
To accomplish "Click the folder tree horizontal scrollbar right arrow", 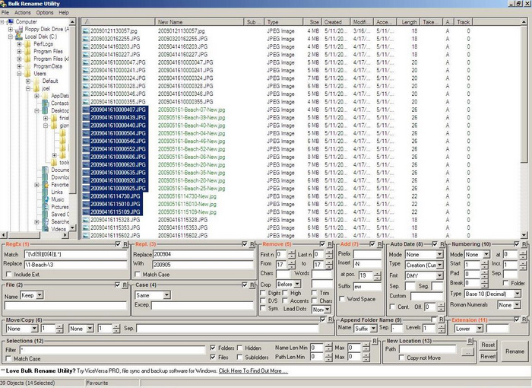I will pyautogui.click(x=65, y=235).
